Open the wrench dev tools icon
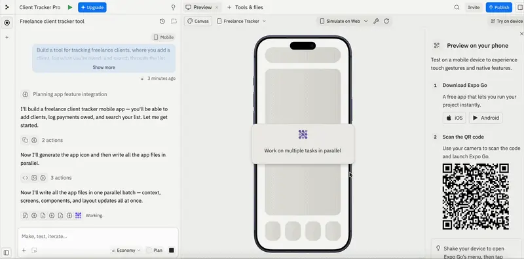 click(376, 21)
